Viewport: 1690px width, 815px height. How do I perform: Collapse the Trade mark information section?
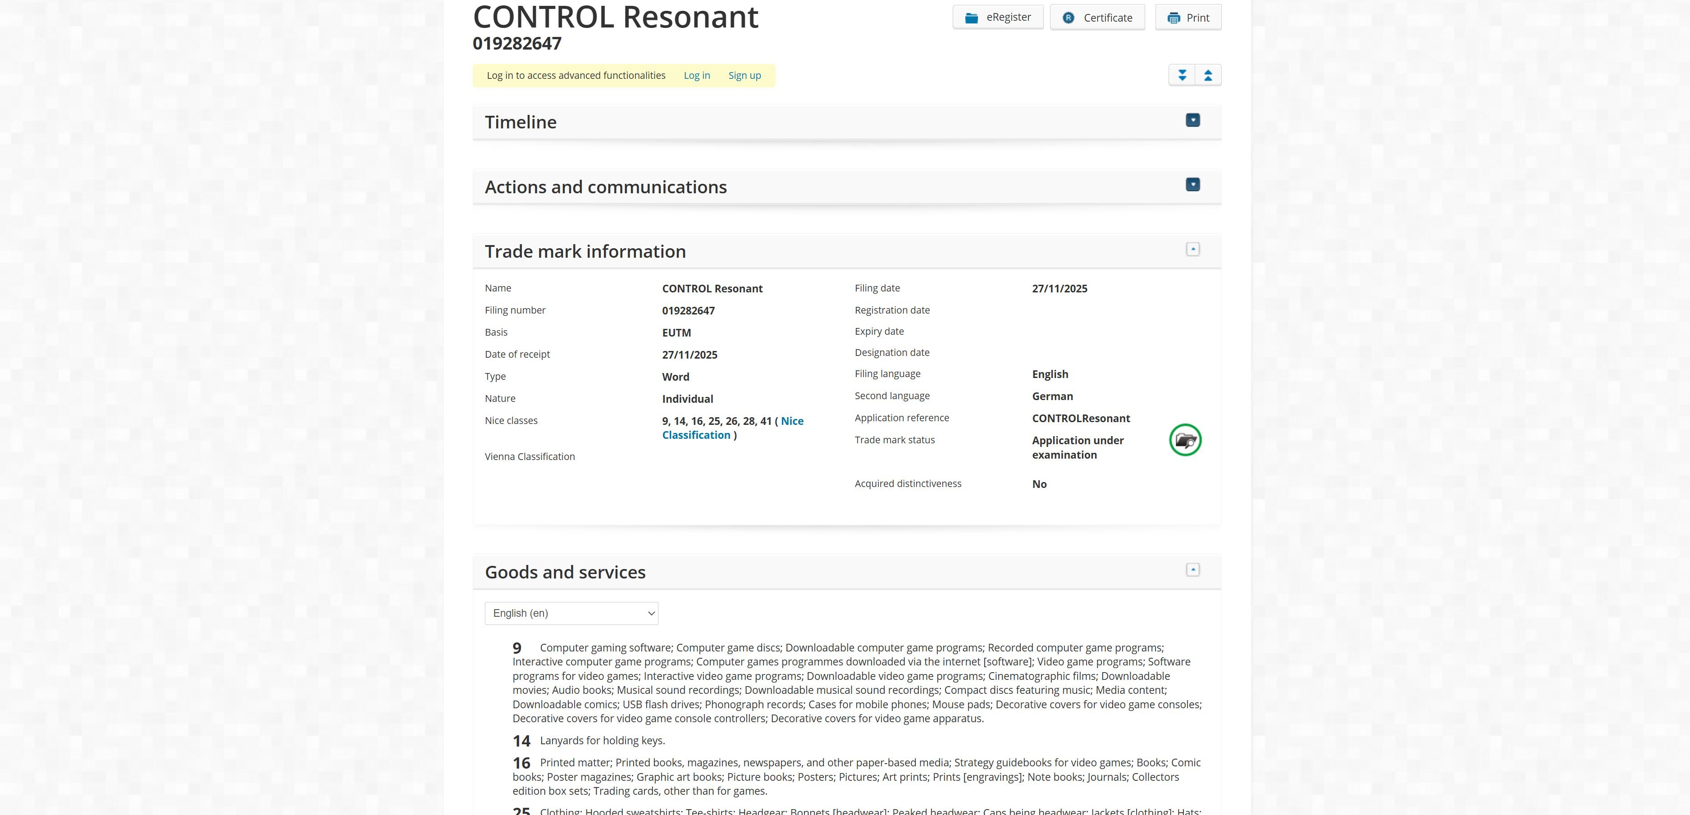[x=1193, y=249]
